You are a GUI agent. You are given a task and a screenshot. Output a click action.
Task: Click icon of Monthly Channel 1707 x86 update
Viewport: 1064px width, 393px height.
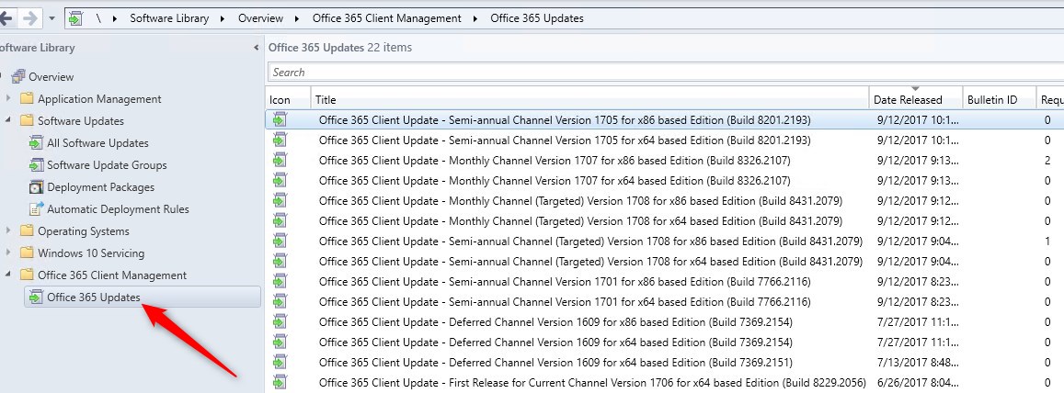[x=280, y=161]
